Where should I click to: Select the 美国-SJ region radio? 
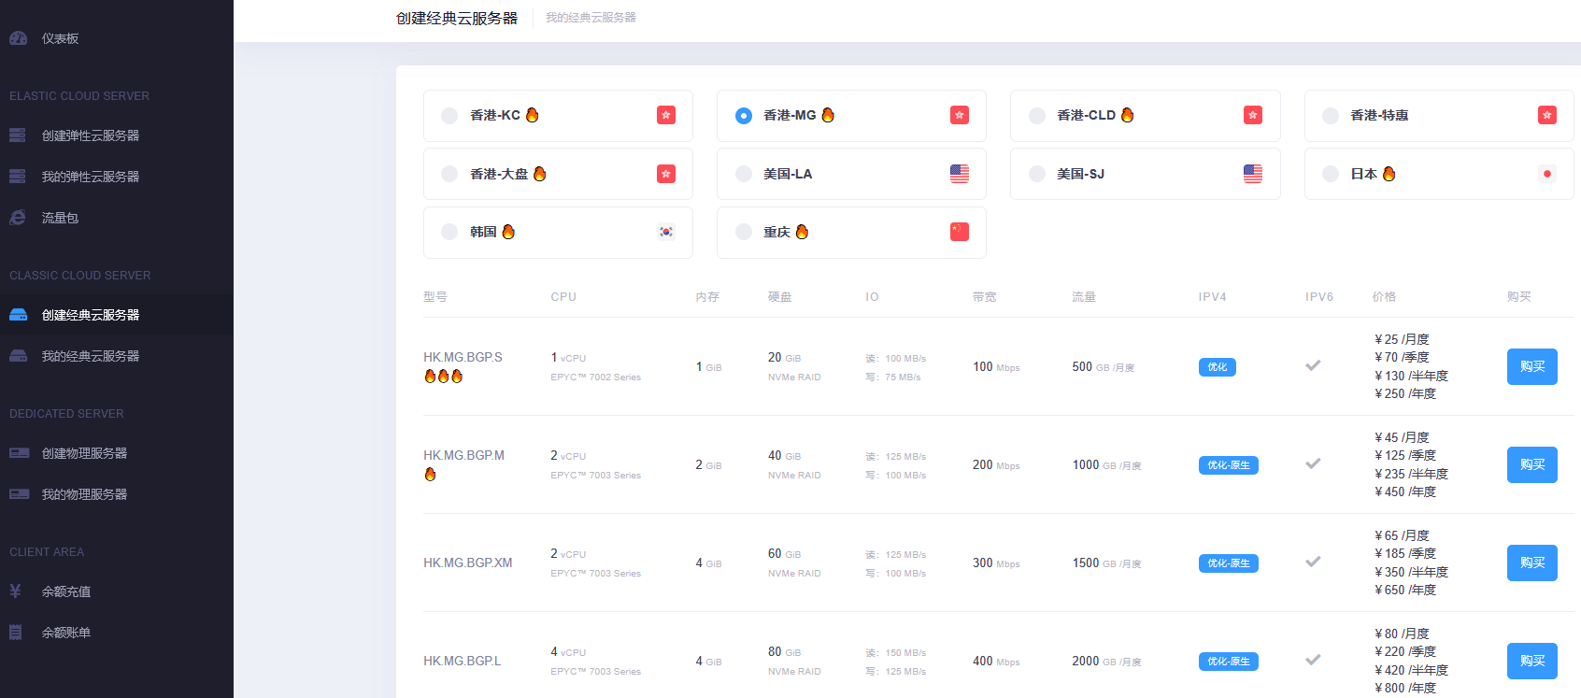click(x=1037, y=174)
